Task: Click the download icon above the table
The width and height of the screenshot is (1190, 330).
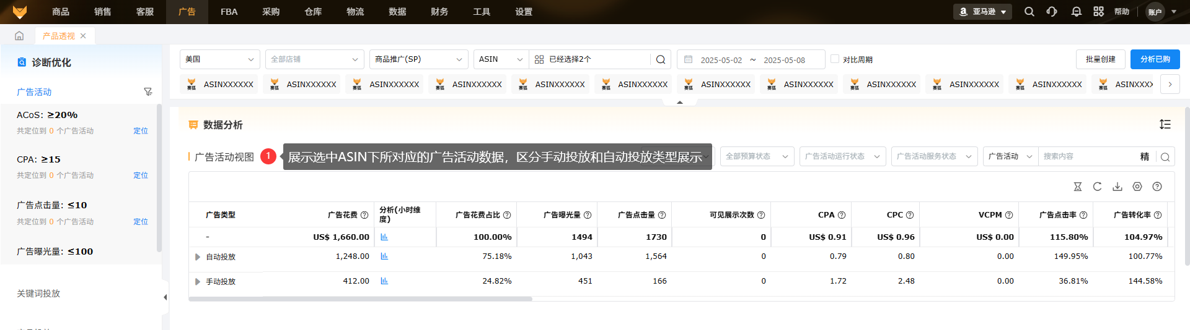Action: 1117,187
